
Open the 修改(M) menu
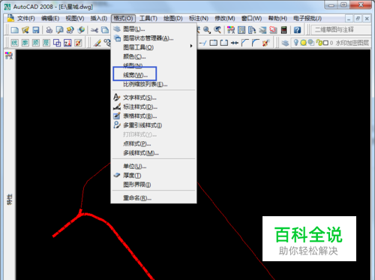click(225, 19)
